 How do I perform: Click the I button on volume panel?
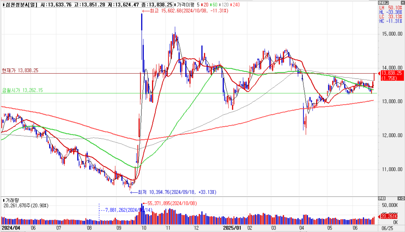click(x=383, y=199)
